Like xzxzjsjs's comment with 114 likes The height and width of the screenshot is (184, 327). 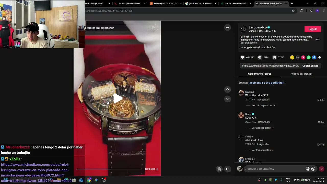(319, 145)
